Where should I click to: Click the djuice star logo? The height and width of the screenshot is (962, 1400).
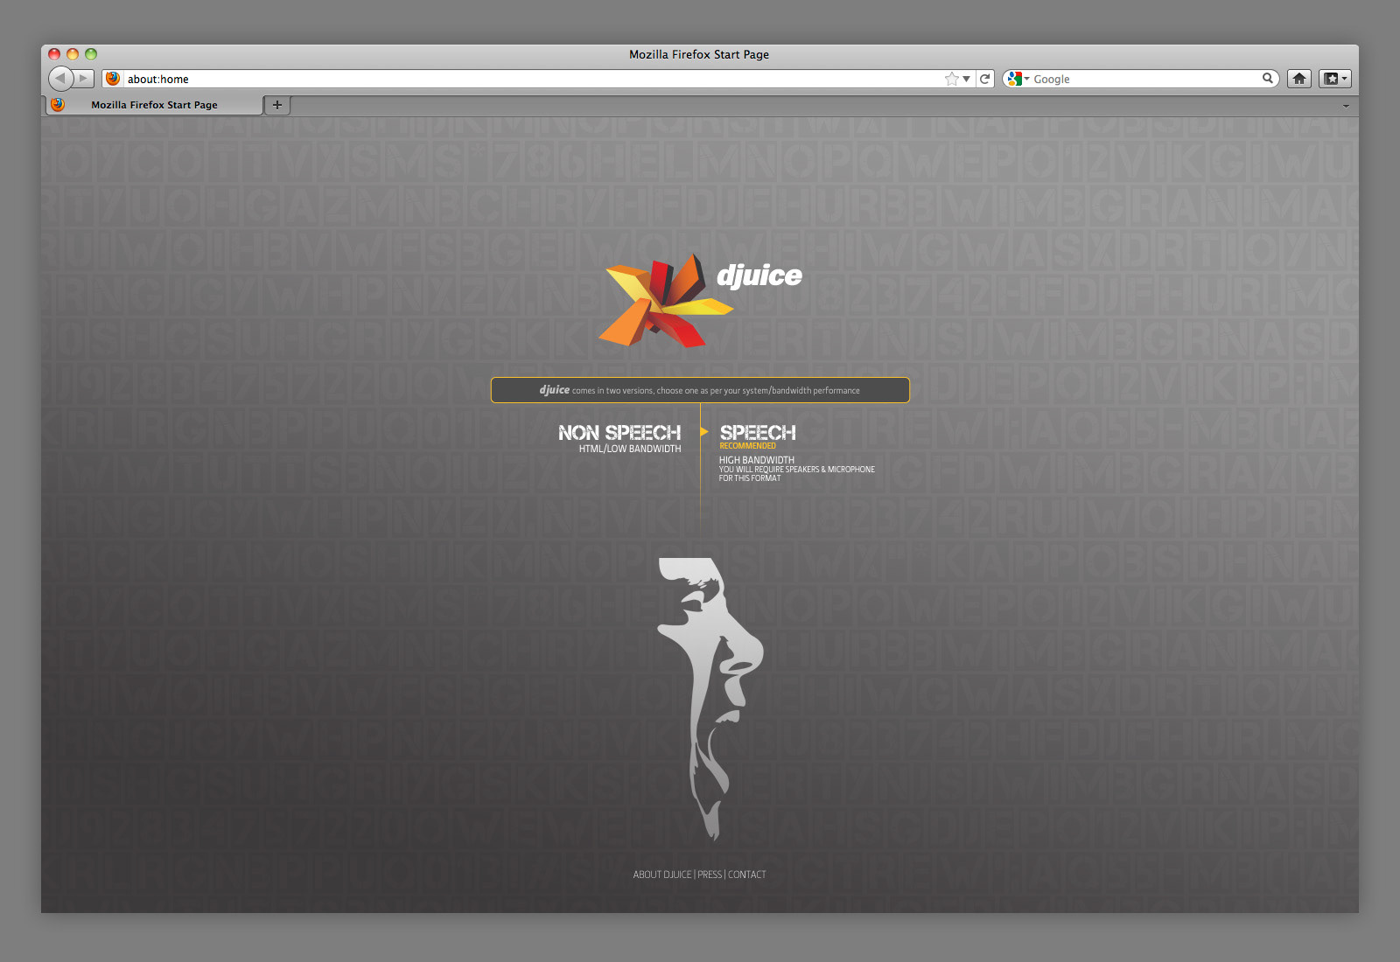pos(665,302)
